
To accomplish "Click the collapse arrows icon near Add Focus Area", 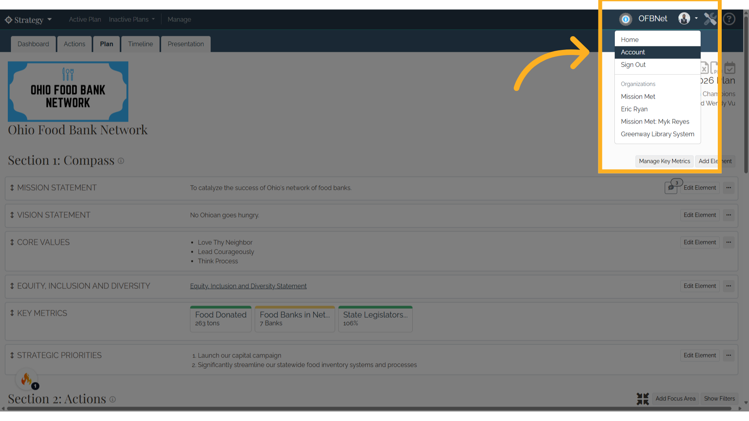I will click(643, 399).
